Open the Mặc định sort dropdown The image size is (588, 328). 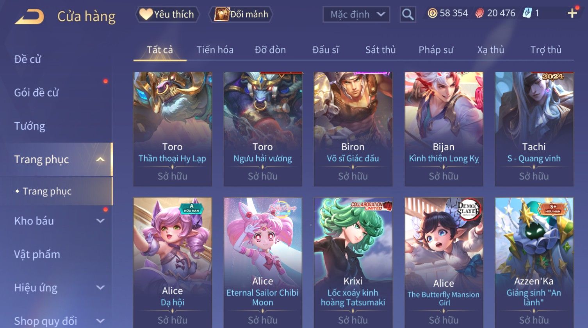(356, 15)
